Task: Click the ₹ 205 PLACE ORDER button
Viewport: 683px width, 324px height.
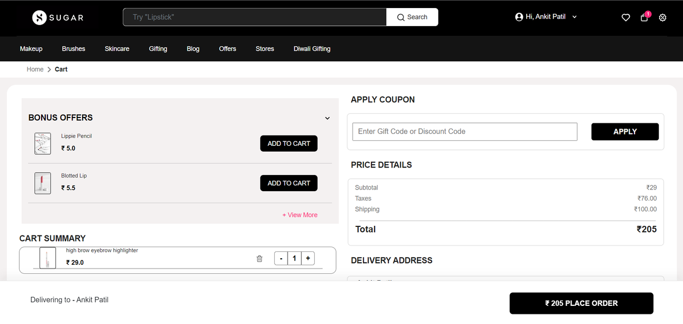Action: click(582, 303)
